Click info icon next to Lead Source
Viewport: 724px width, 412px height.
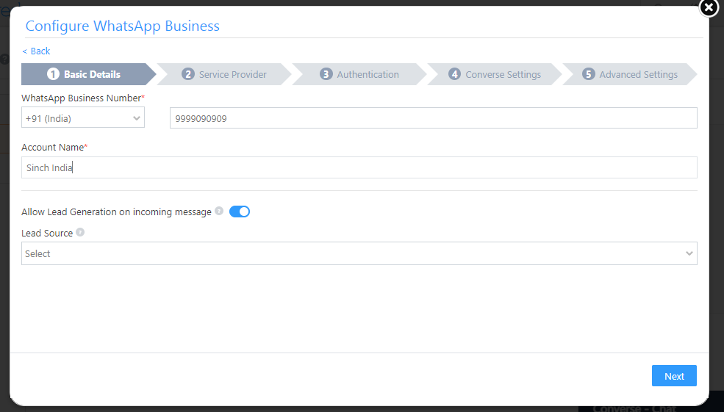[80, 233]
